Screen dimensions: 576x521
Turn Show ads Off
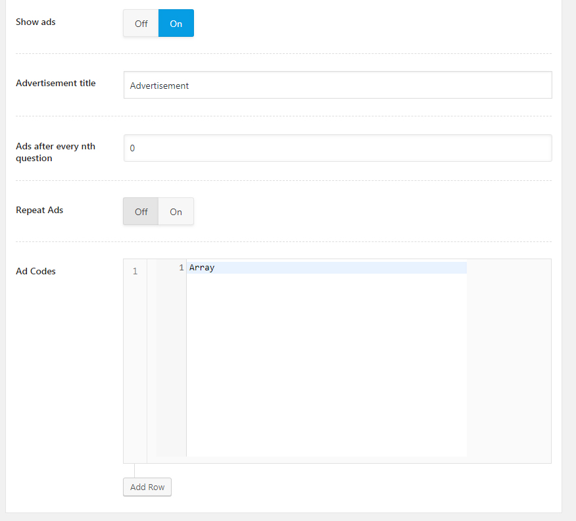(x=141, y=23)
